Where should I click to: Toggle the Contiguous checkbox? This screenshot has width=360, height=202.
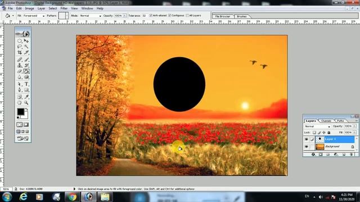(x=170, y=15)
